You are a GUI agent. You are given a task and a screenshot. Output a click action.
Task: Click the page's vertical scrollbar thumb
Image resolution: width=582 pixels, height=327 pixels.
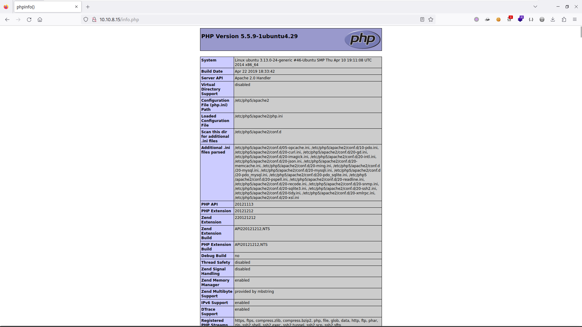click(581, 32)
